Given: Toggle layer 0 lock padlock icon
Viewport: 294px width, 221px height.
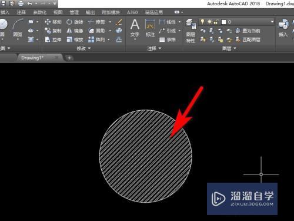Looking at the screenshot, I should coord(216,22).
